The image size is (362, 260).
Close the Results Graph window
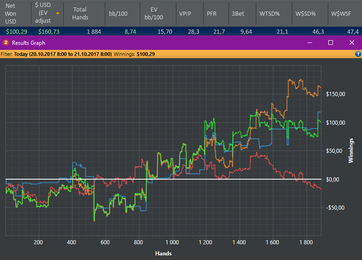(352, 42)
